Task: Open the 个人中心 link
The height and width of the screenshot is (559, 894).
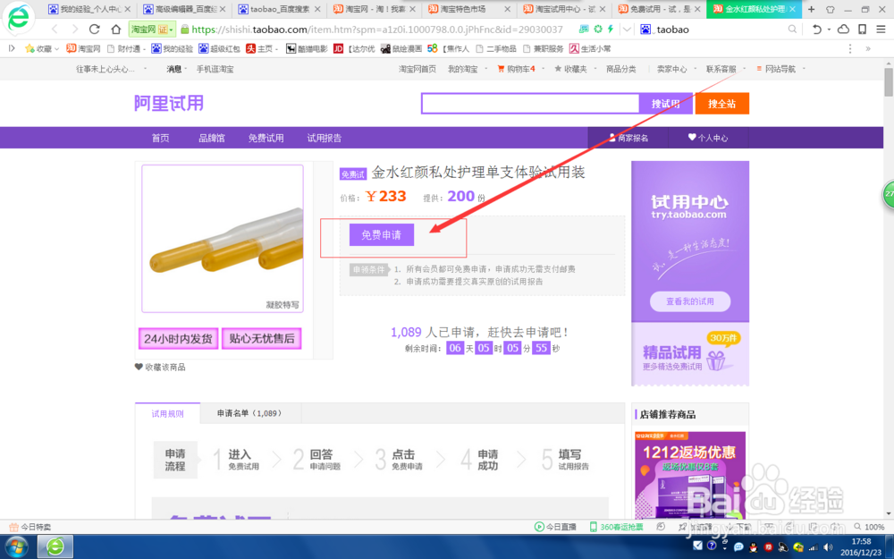Action: [x=707, y=138]
